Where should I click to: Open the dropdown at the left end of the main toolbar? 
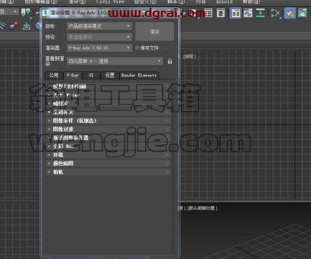click(9, 12)
